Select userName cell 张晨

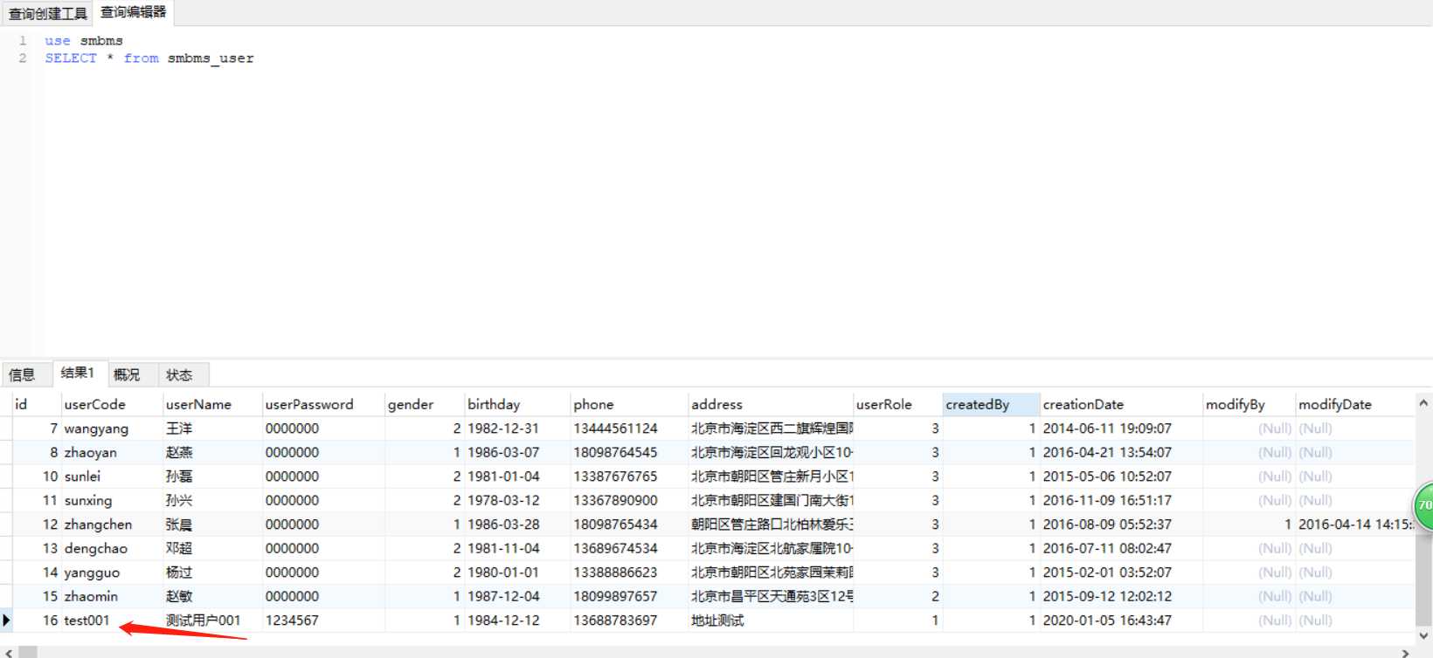tap(212, 524)
